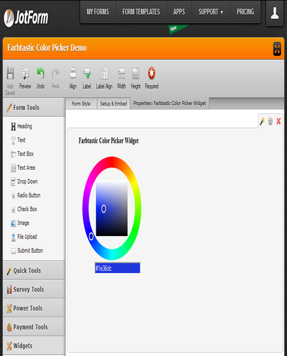Image resolution: width=287 pixels, height=356 pixels.
Task: Expand the Power Tools section
Action: click(34, 308)
